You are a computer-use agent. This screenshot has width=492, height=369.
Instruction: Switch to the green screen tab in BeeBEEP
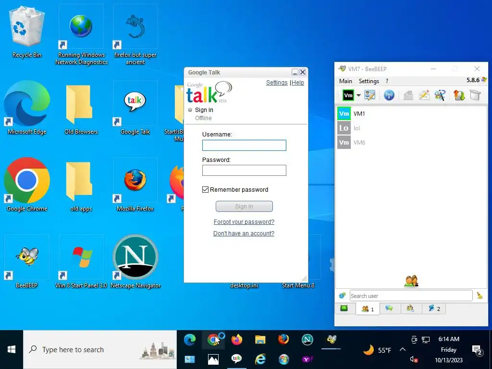344,308
